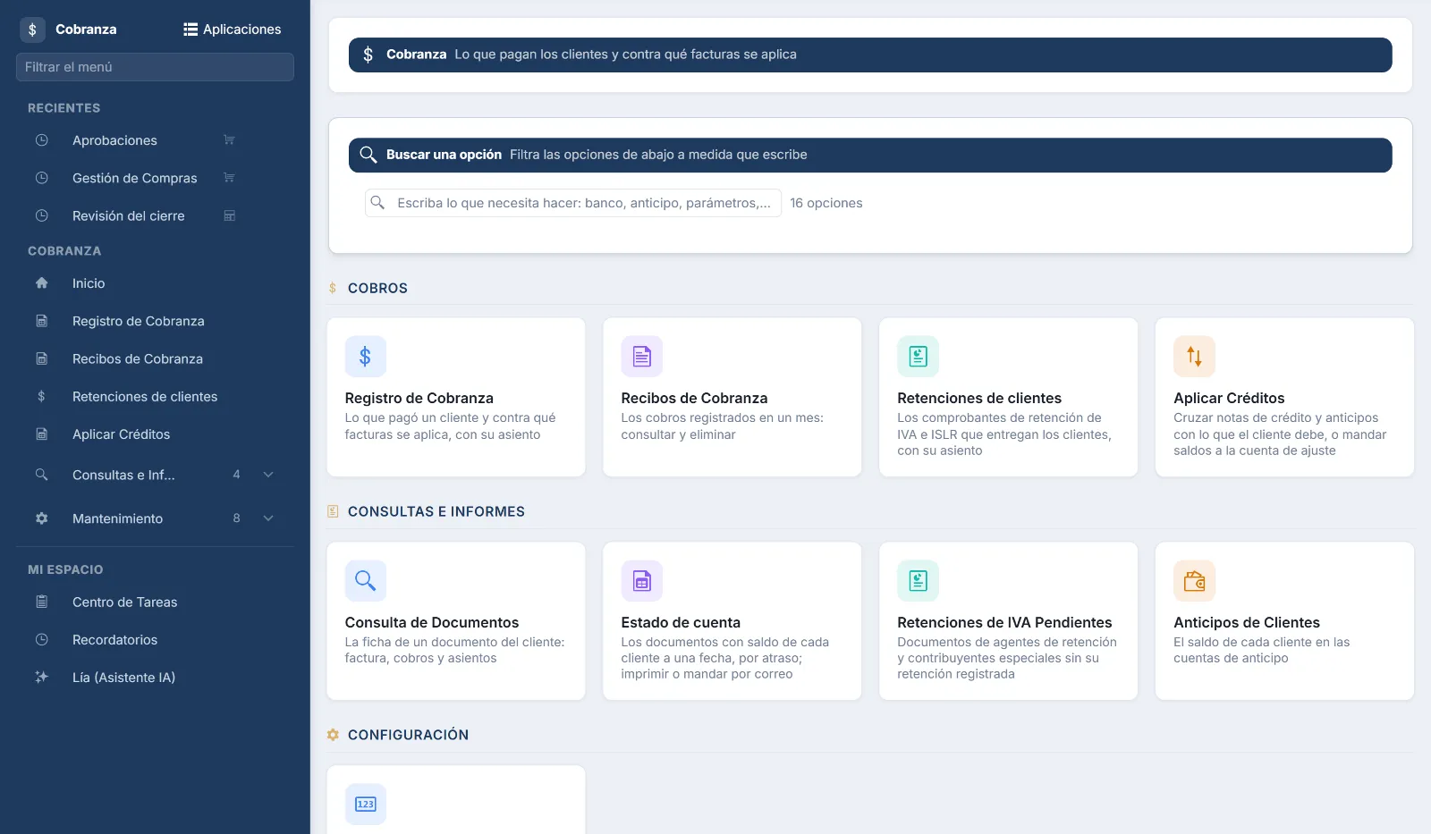Open the Anticipos de Clientes wallet card icon

(x=1194, y=581)
